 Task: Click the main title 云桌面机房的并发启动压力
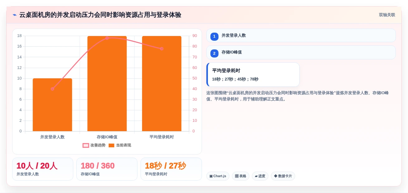pos(100,15)
